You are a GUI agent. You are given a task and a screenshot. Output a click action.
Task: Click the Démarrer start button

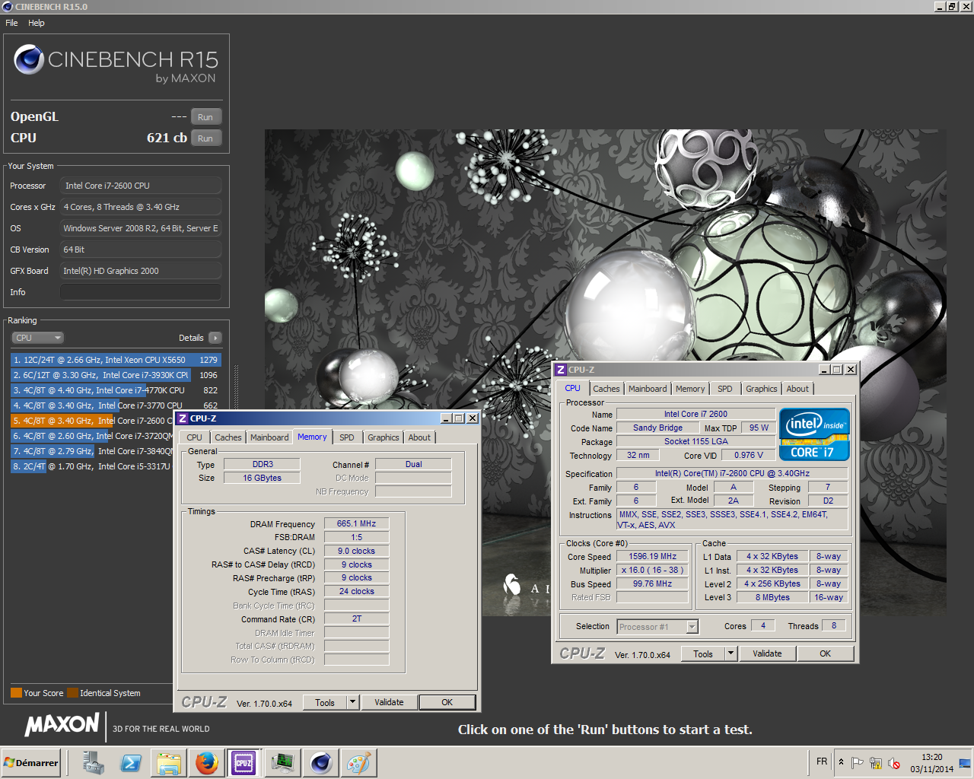click(31, 763)
